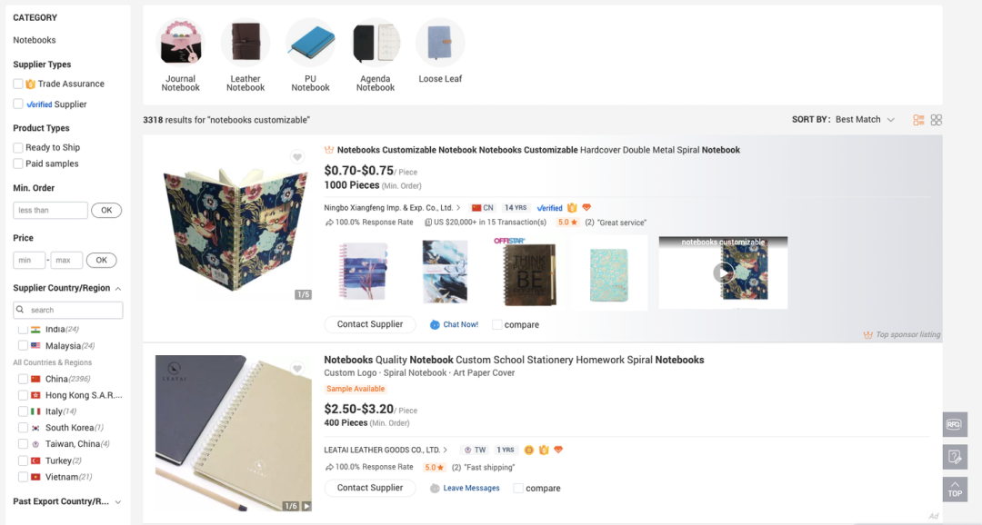Tick the compare box for Ningbo listing
This screenshot has width=982, height=525.
[x=497, y=324]
